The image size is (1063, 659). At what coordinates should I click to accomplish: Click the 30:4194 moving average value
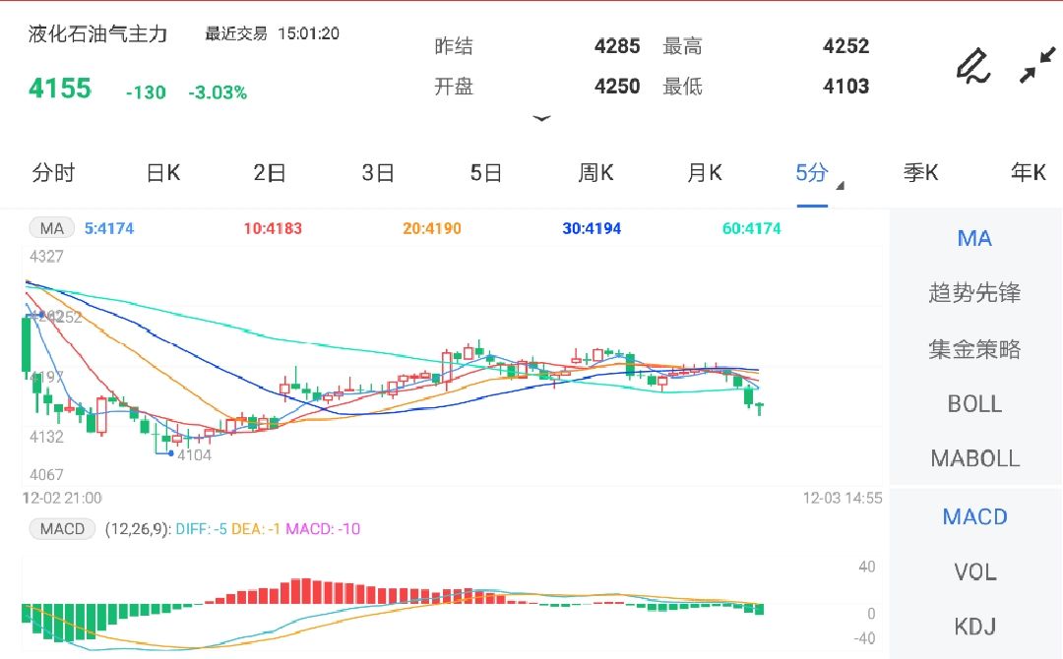(x=592, y=229)
